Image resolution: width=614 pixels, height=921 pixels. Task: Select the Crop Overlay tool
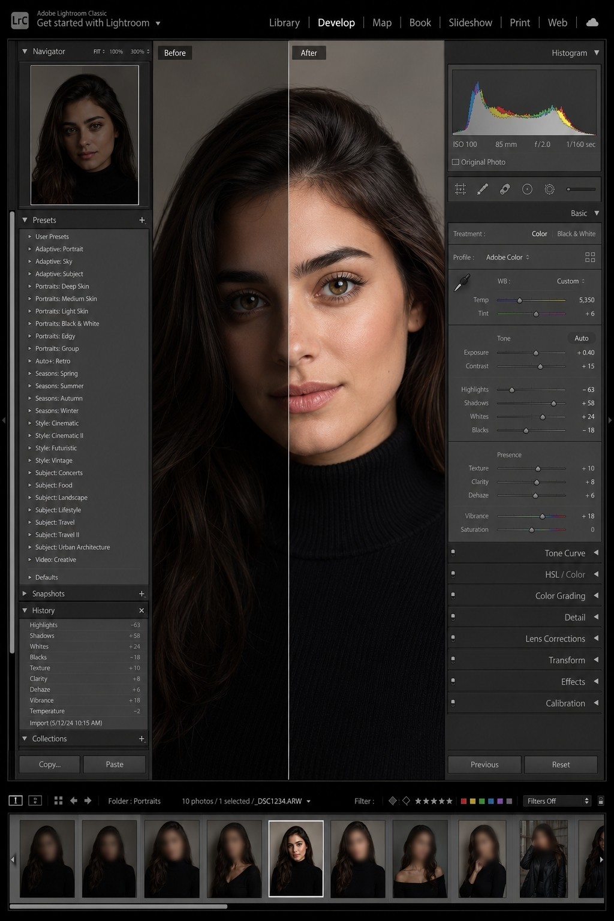pyautogui.click(x=460, y=189)
